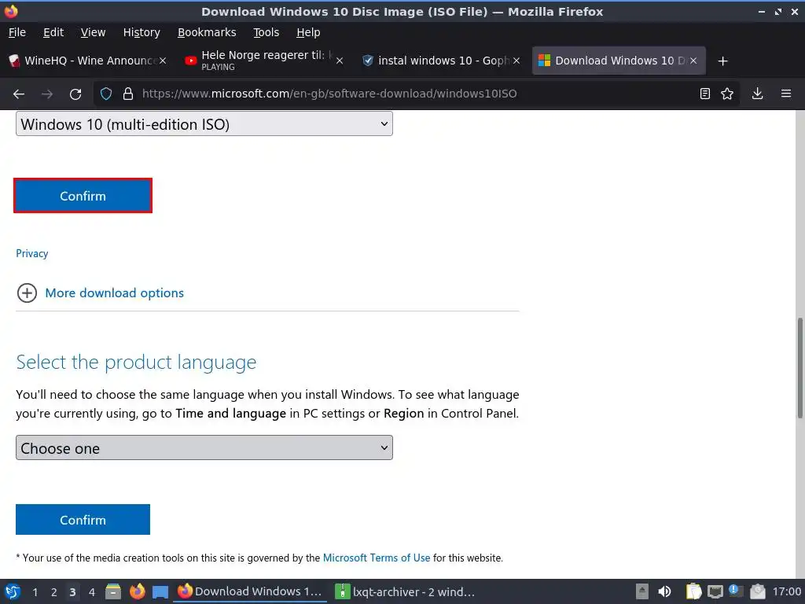
Task: Open the downloads panel
Action: [x=757, y=94]
